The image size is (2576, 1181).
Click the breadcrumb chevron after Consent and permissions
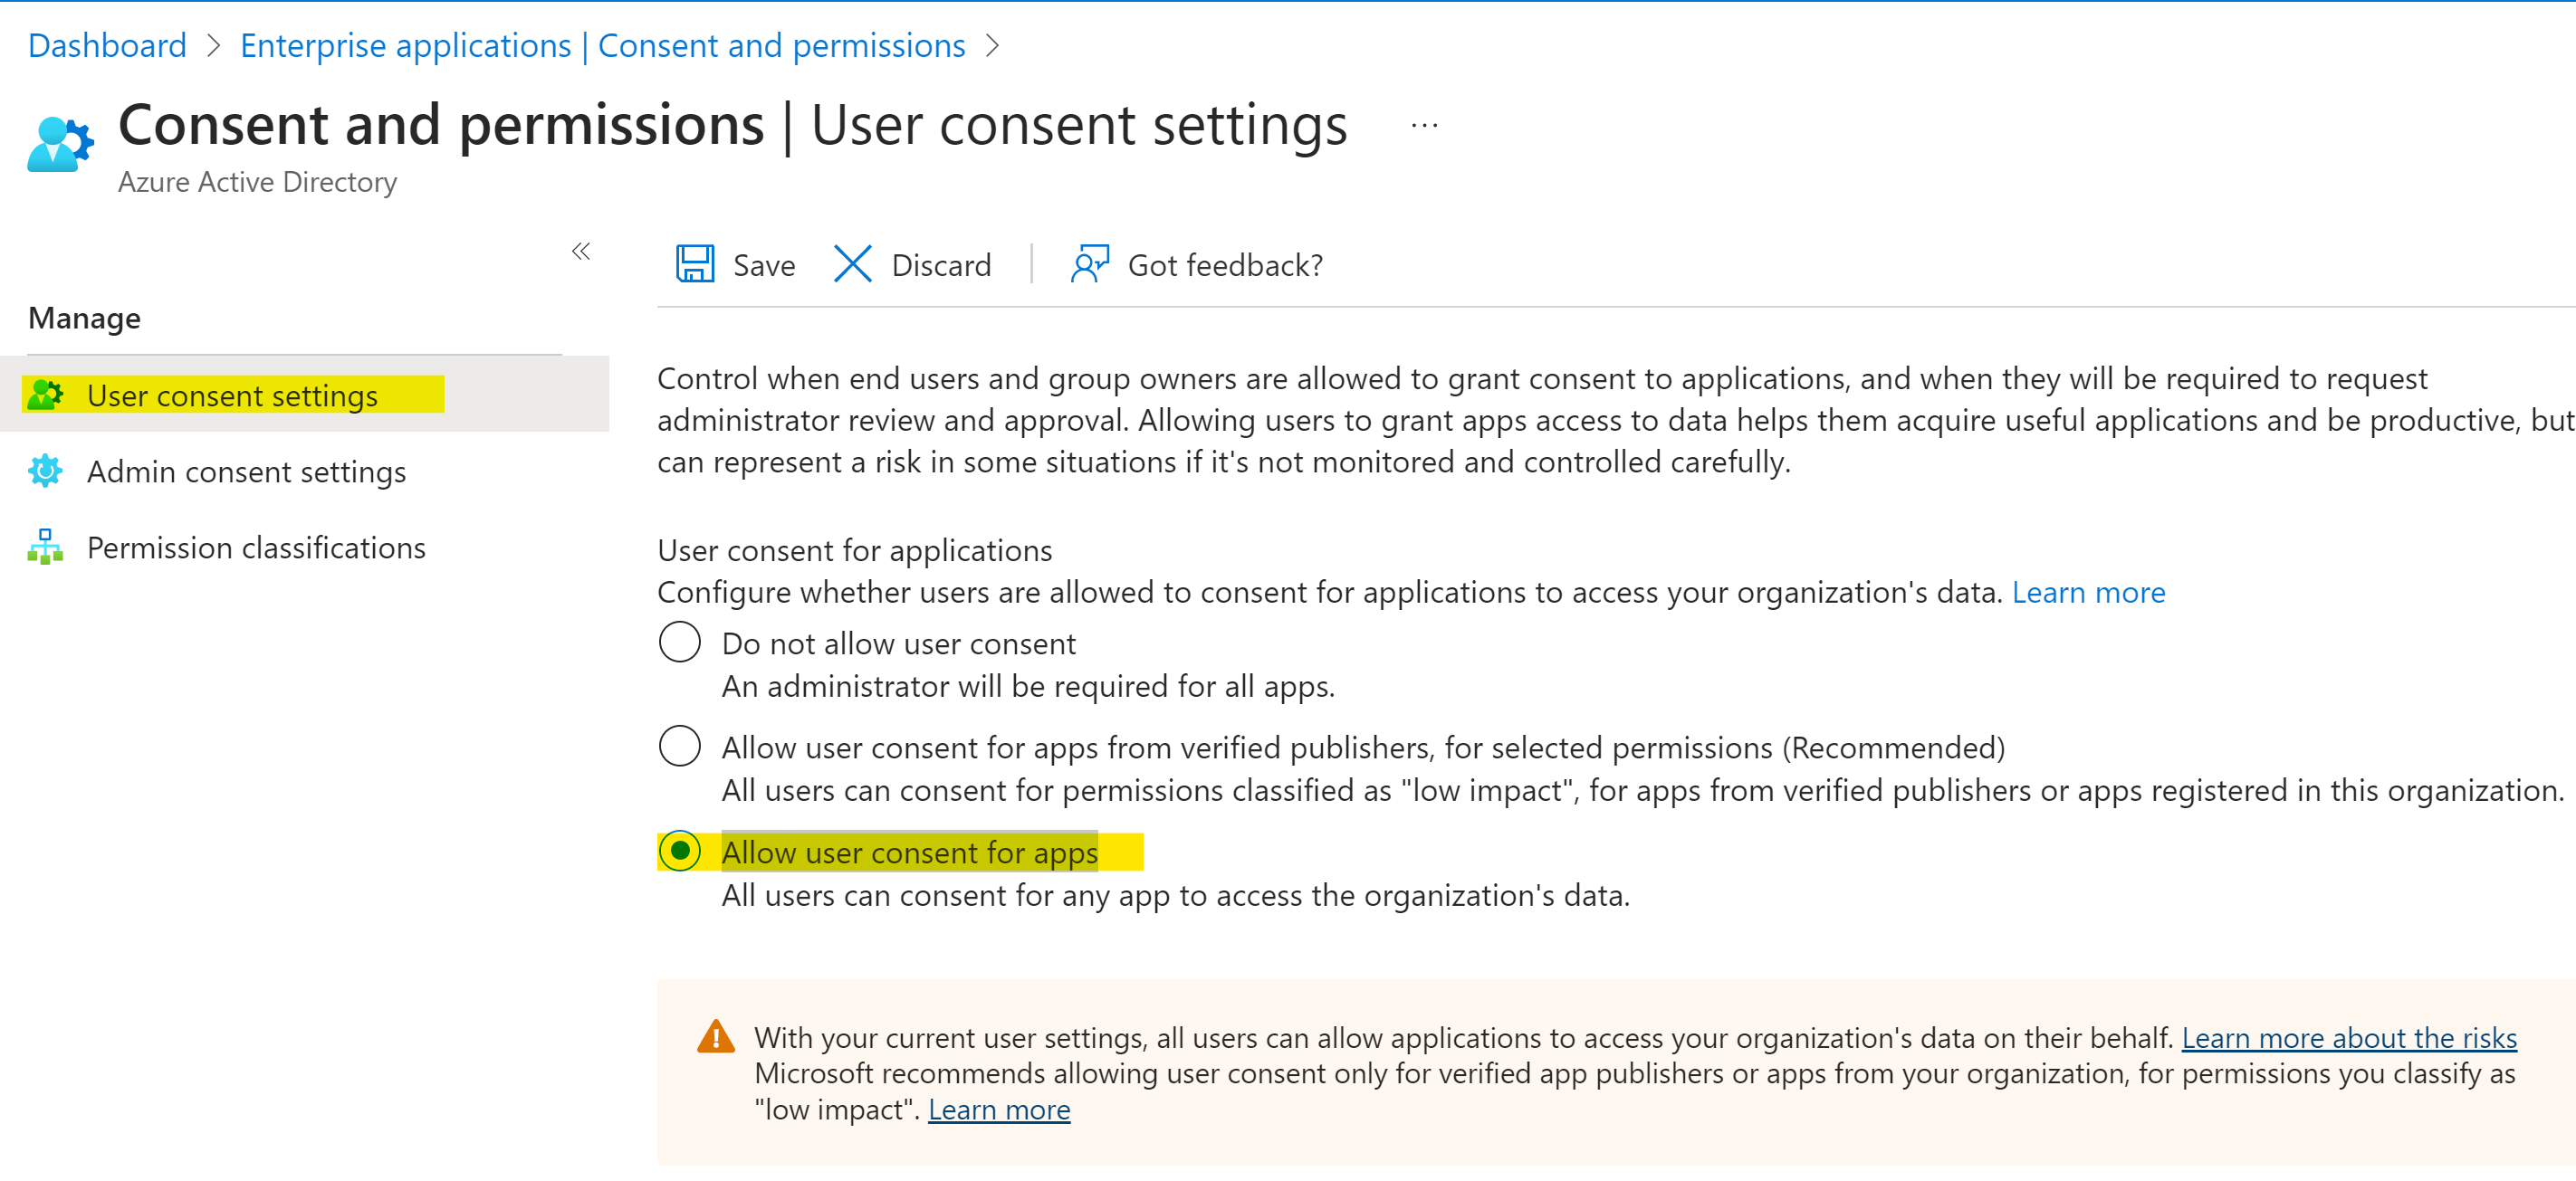pyautogui.click(x=992, y=46)
